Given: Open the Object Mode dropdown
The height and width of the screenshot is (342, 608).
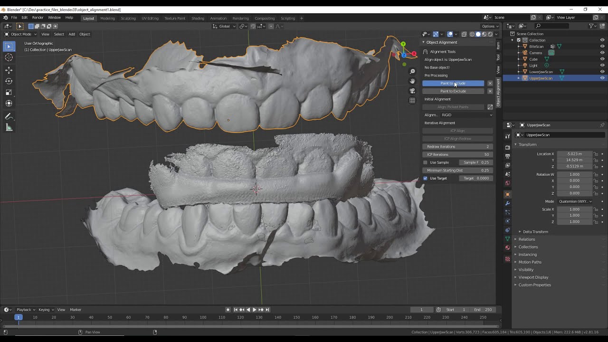Looking at the screenshot, I should 20,34.
